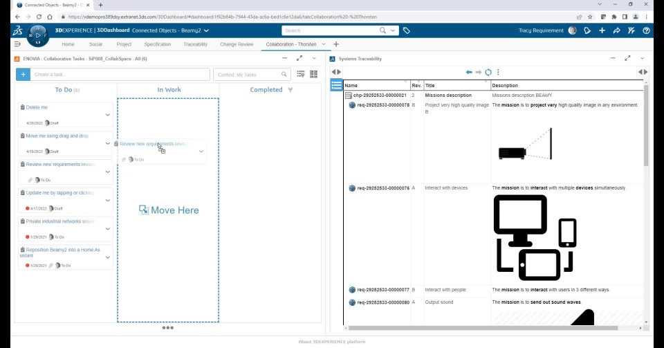
Task: Switch to the Specification tab
Action: click(158, 44)
